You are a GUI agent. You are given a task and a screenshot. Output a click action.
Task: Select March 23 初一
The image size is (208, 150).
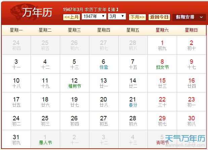pyautogui.click(x=192, y=102)
